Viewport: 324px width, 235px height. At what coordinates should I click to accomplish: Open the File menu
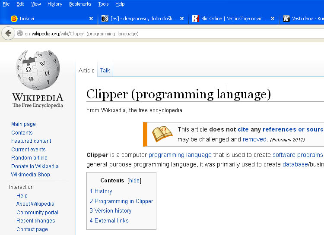[6, 4]
